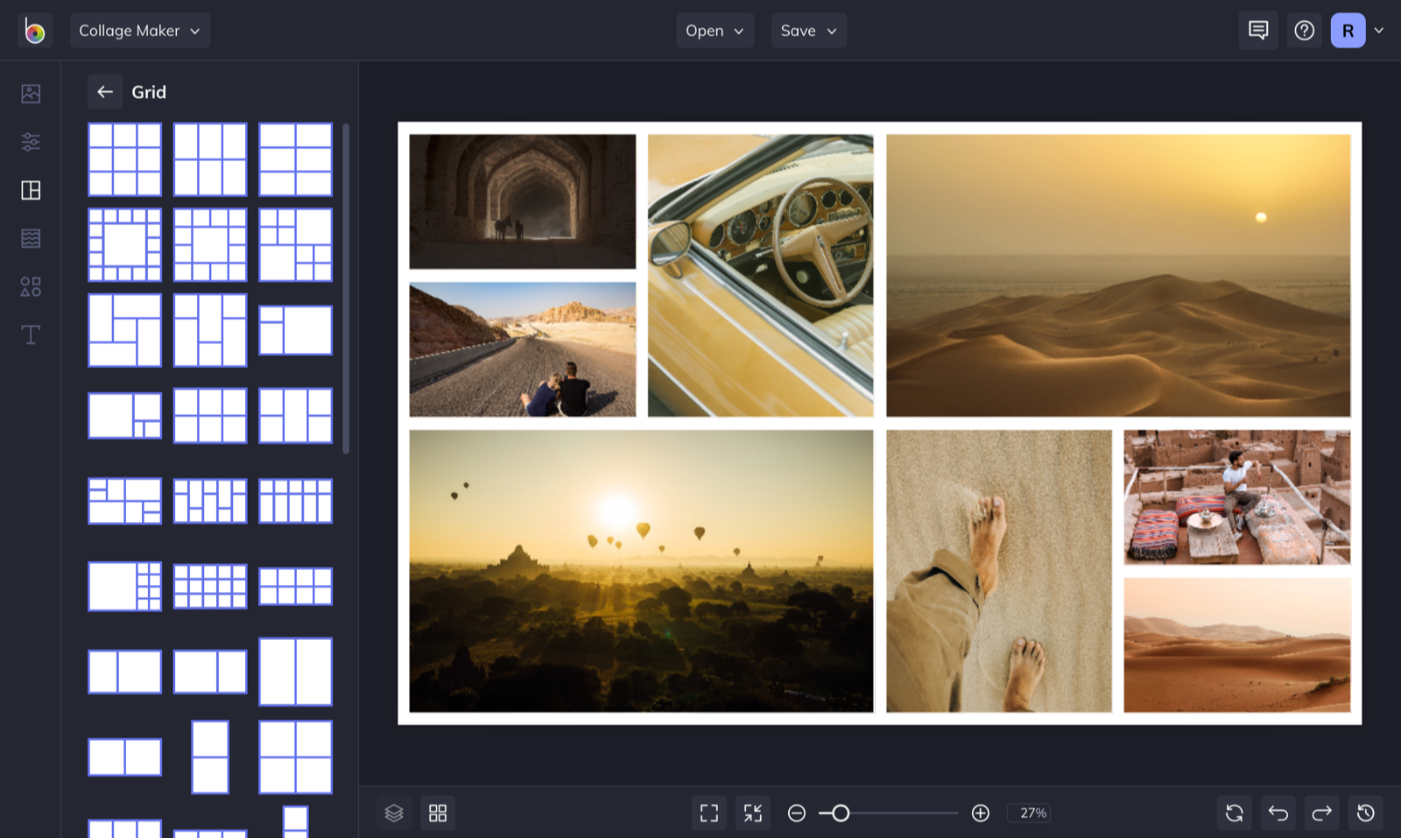Open the Image panel in sidebar
The image size is (1401, 838).
(x=30, y=94)
